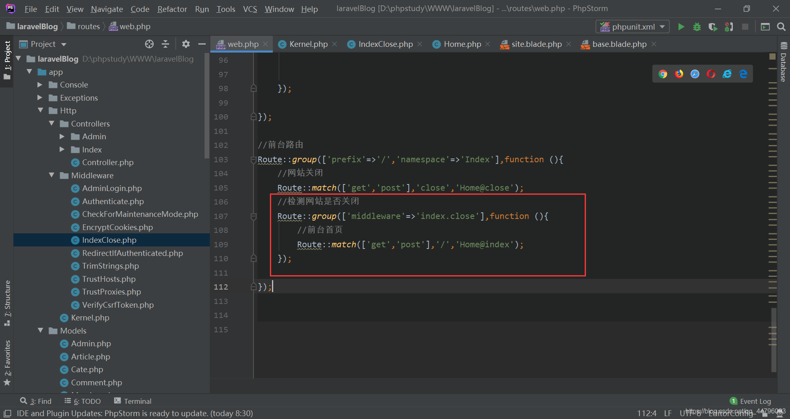Open the Search Everywhere magnifier
Viewport: 790px width, 419px height.
781,27
